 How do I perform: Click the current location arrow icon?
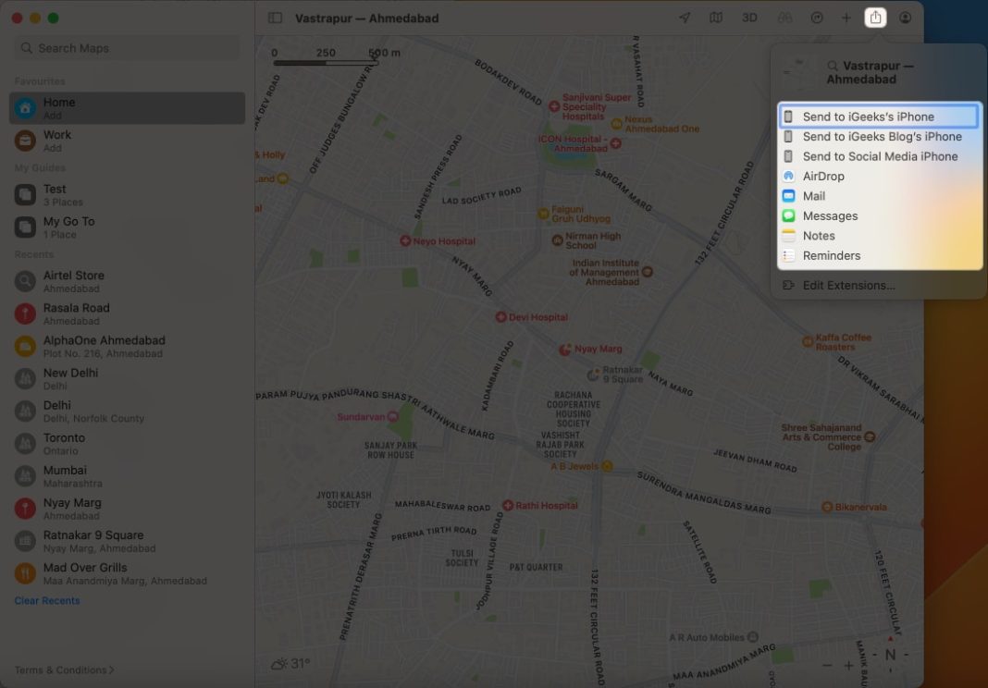tap(685, 17)
